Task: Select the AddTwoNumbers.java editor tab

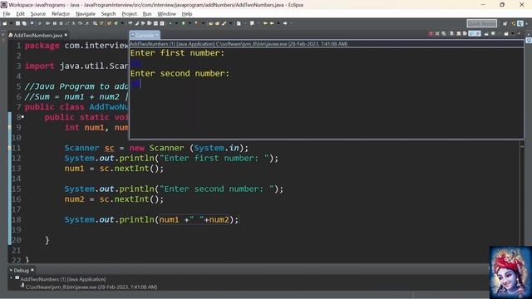Action: (x=37, y=35)
